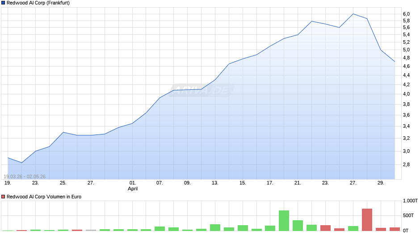This screenshot has width=420, height=235.
Task: Click the '500T' volume axis label
Action: pyautogui.click(x=408, y=215)
